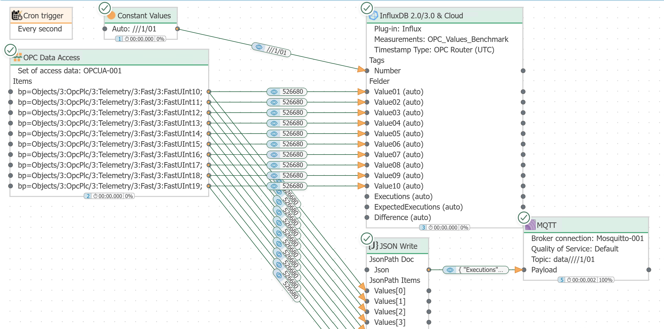This screenshot has width=664, height=329.
Task: Click "Set of access data: OPCUA-001"
Action: [x=70, y=71]
